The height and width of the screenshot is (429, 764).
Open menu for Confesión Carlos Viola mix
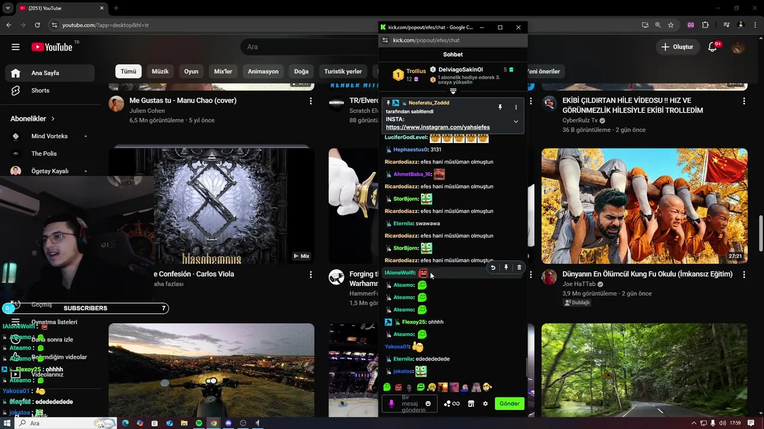point(310,275)
